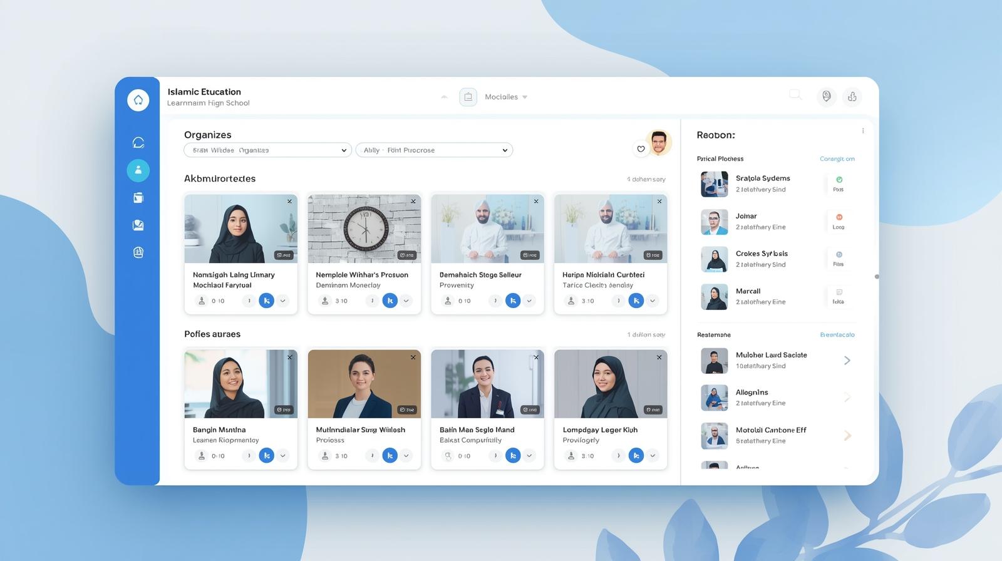The height and width of the screenshot is (561, 1002).
Task: Close the Bangin Muntina card
Action: click(289, 358)
